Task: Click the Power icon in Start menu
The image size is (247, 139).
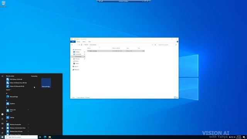Action: point(2,133)
